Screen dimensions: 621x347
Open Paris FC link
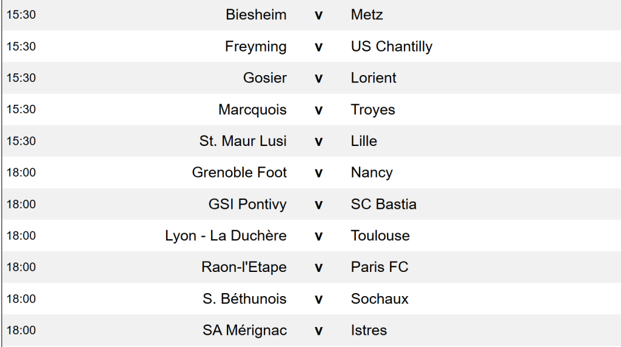(380, 267)
